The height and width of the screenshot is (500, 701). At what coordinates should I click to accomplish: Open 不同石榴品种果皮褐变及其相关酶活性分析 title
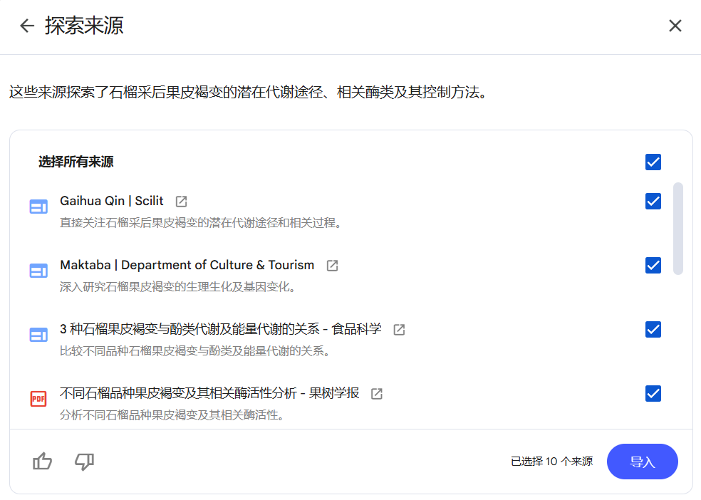[209, 393]
